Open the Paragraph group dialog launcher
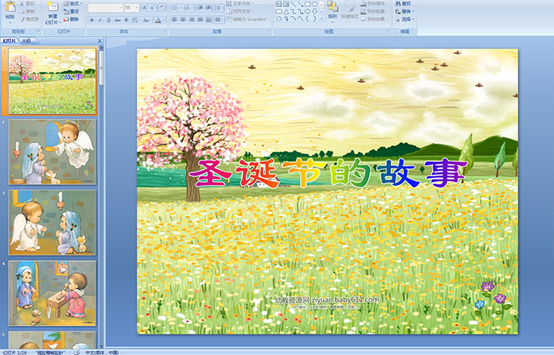Image resolution: width=554 pixels, height=355 pixels. coord(269,31)
